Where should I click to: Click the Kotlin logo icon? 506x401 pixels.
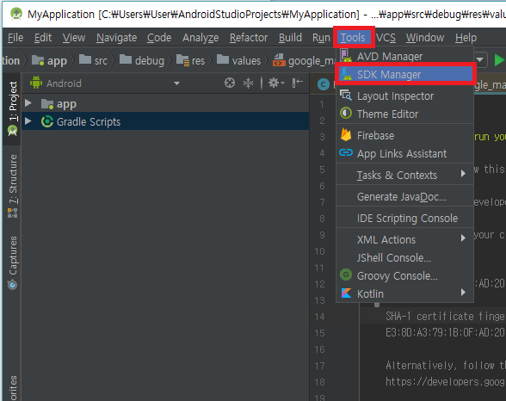pos(346,293)
